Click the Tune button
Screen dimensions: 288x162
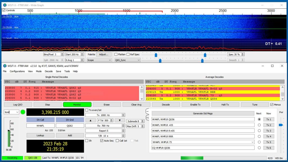pyautogui.click(x=255, y=105)
